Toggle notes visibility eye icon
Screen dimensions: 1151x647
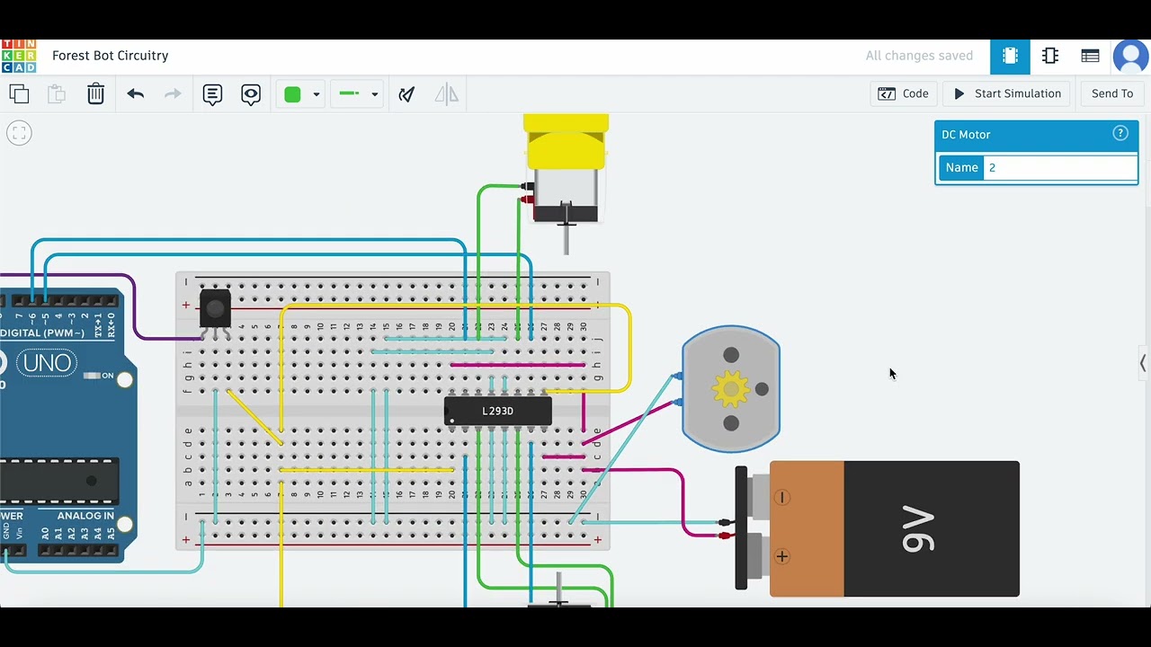coord(251,93)
